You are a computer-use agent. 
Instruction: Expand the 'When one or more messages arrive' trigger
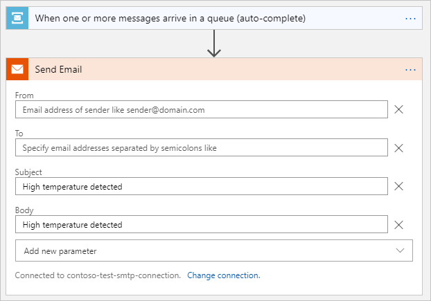click(170, 18)
